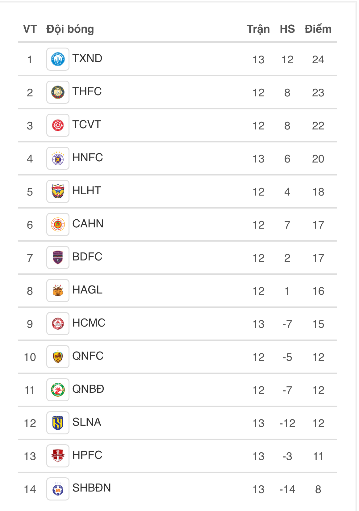359x511 pixels.
Task: Click the HNFC purple crest icon
Action: pos(58,158)
